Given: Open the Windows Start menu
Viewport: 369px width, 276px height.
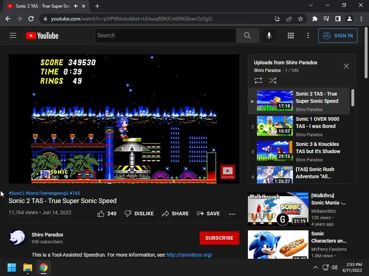Looking at the screenshot, I should [x=12, y=267].
